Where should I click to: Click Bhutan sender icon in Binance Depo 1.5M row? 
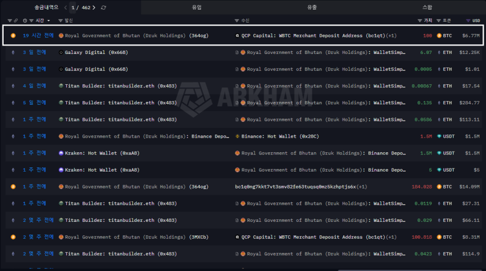tap(61, 136)
